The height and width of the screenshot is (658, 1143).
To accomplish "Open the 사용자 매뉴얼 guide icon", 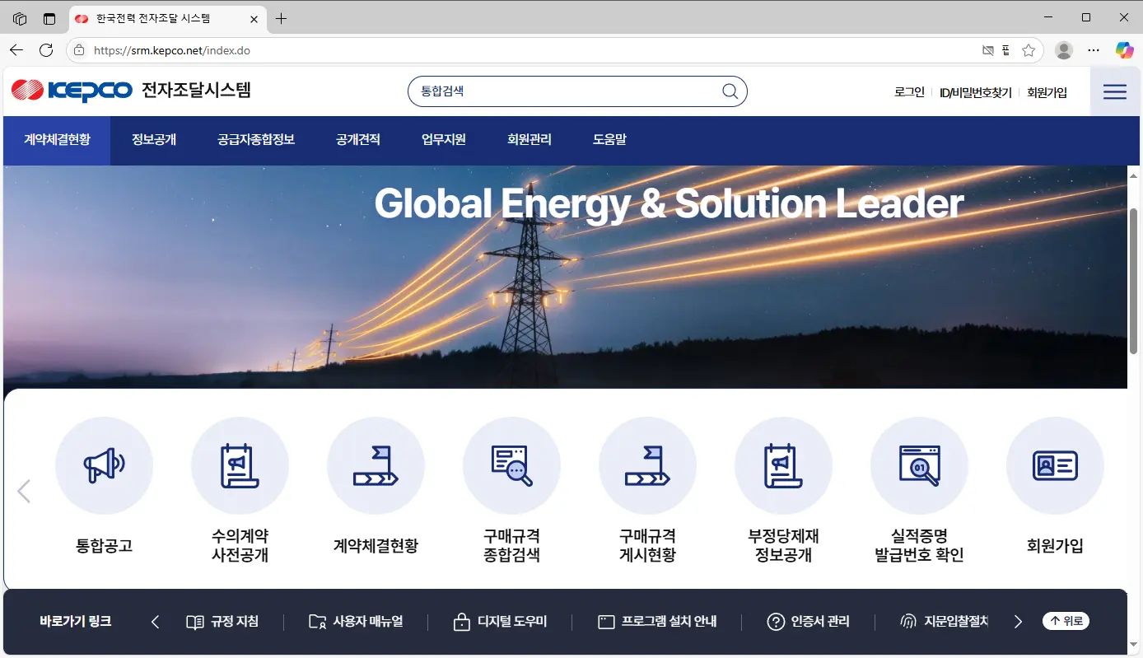I will pyautogui.click(x=315, y=622).
